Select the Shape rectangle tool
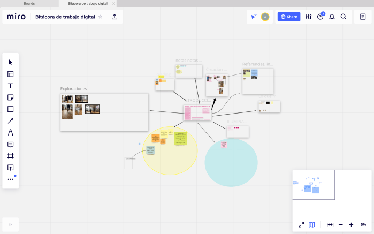The width and height of the screenshot is (374, 234). [x=11, y=109]
